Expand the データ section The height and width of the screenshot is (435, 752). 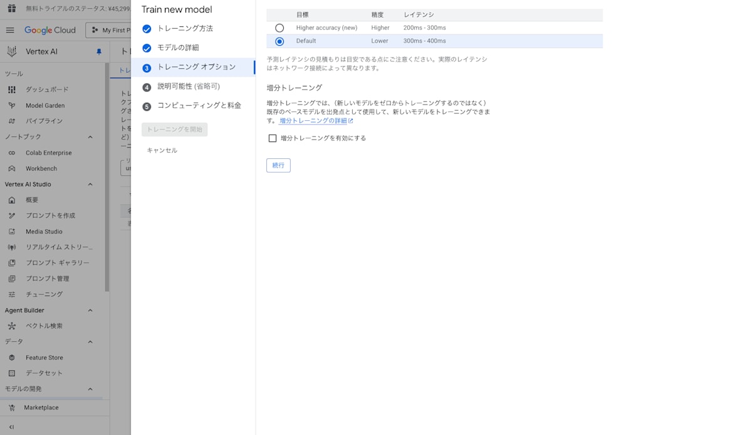pyautogui.click(x=90, y=341)
